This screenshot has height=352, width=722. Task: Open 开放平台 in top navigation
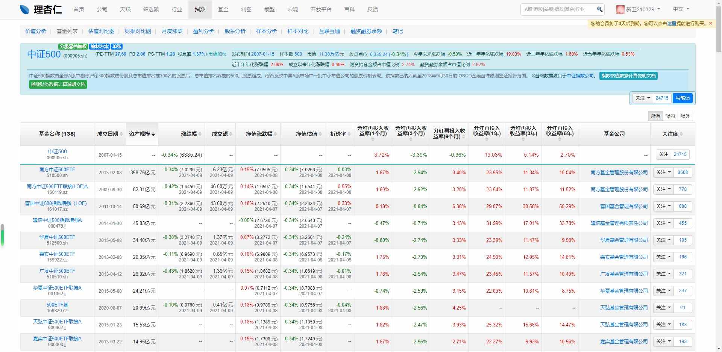tap(321, 9)
